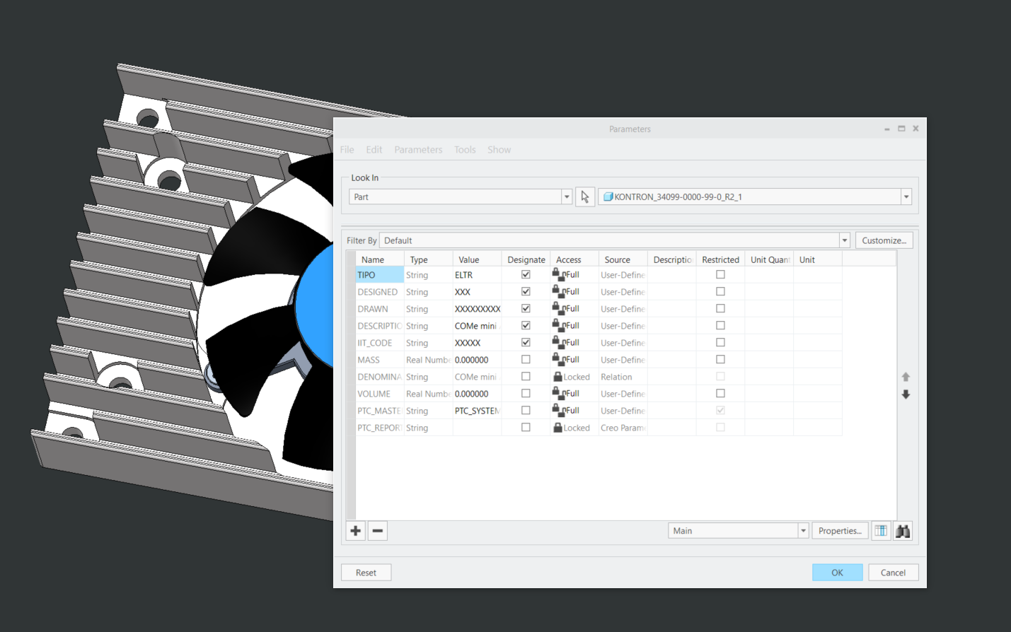Open the Main dropdown near Properties

tap(803, 530)
